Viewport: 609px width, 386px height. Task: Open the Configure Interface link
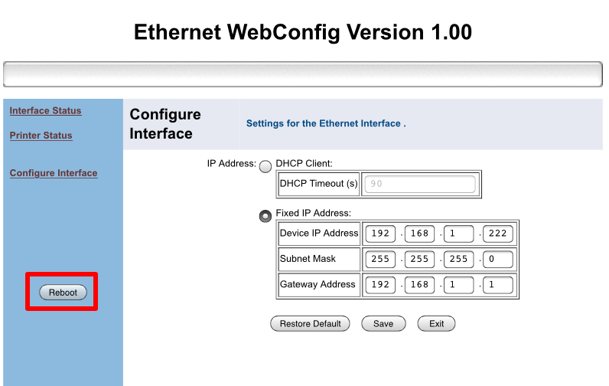coord(54,173)
